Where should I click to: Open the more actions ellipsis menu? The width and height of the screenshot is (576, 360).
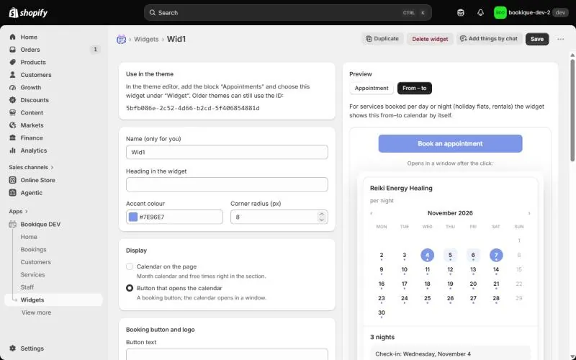pyautogui.click(x=561, y=39)
